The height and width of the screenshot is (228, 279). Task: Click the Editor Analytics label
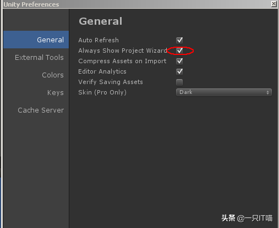[102, 71]
